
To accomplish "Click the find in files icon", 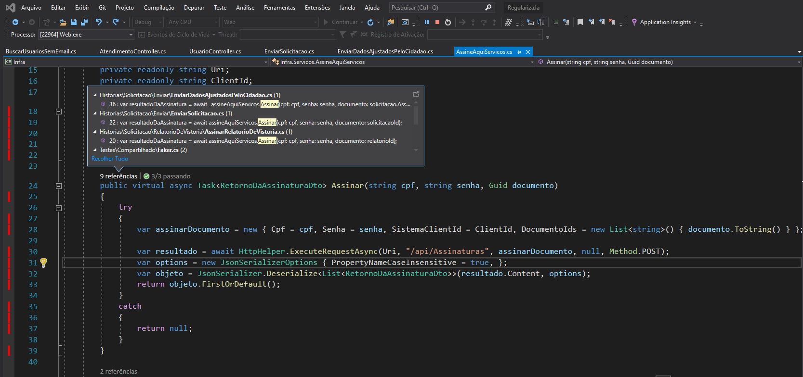I will click(391, 22).
